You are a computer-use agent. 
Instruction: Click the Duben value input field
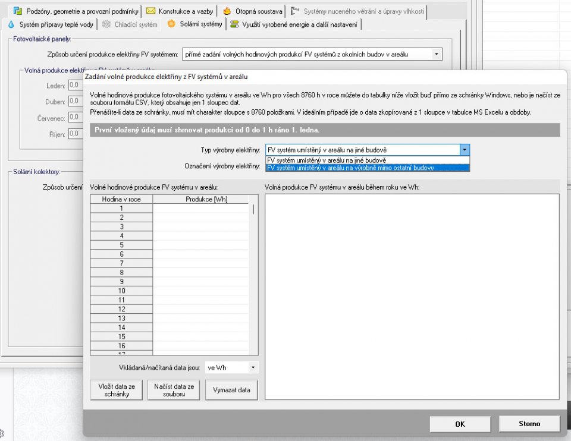pos(76,101)
